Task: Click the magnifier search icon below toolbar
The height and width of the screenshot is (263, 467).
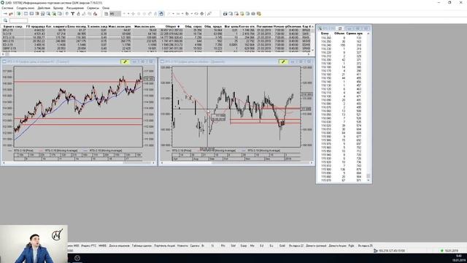Action: pyautogui.click(x=5, y=20)
